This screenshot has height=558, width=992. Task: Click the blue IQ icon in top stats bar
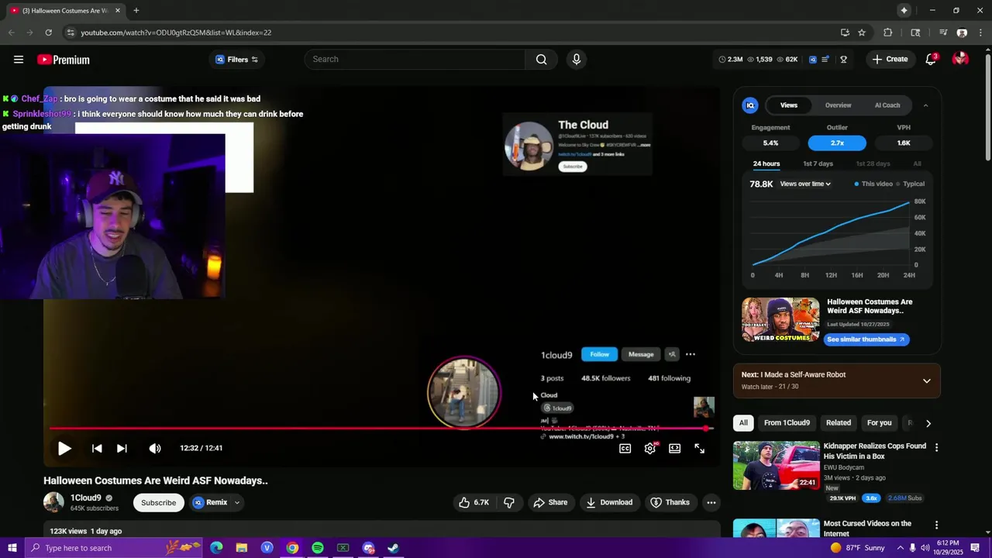pos(812,59)
